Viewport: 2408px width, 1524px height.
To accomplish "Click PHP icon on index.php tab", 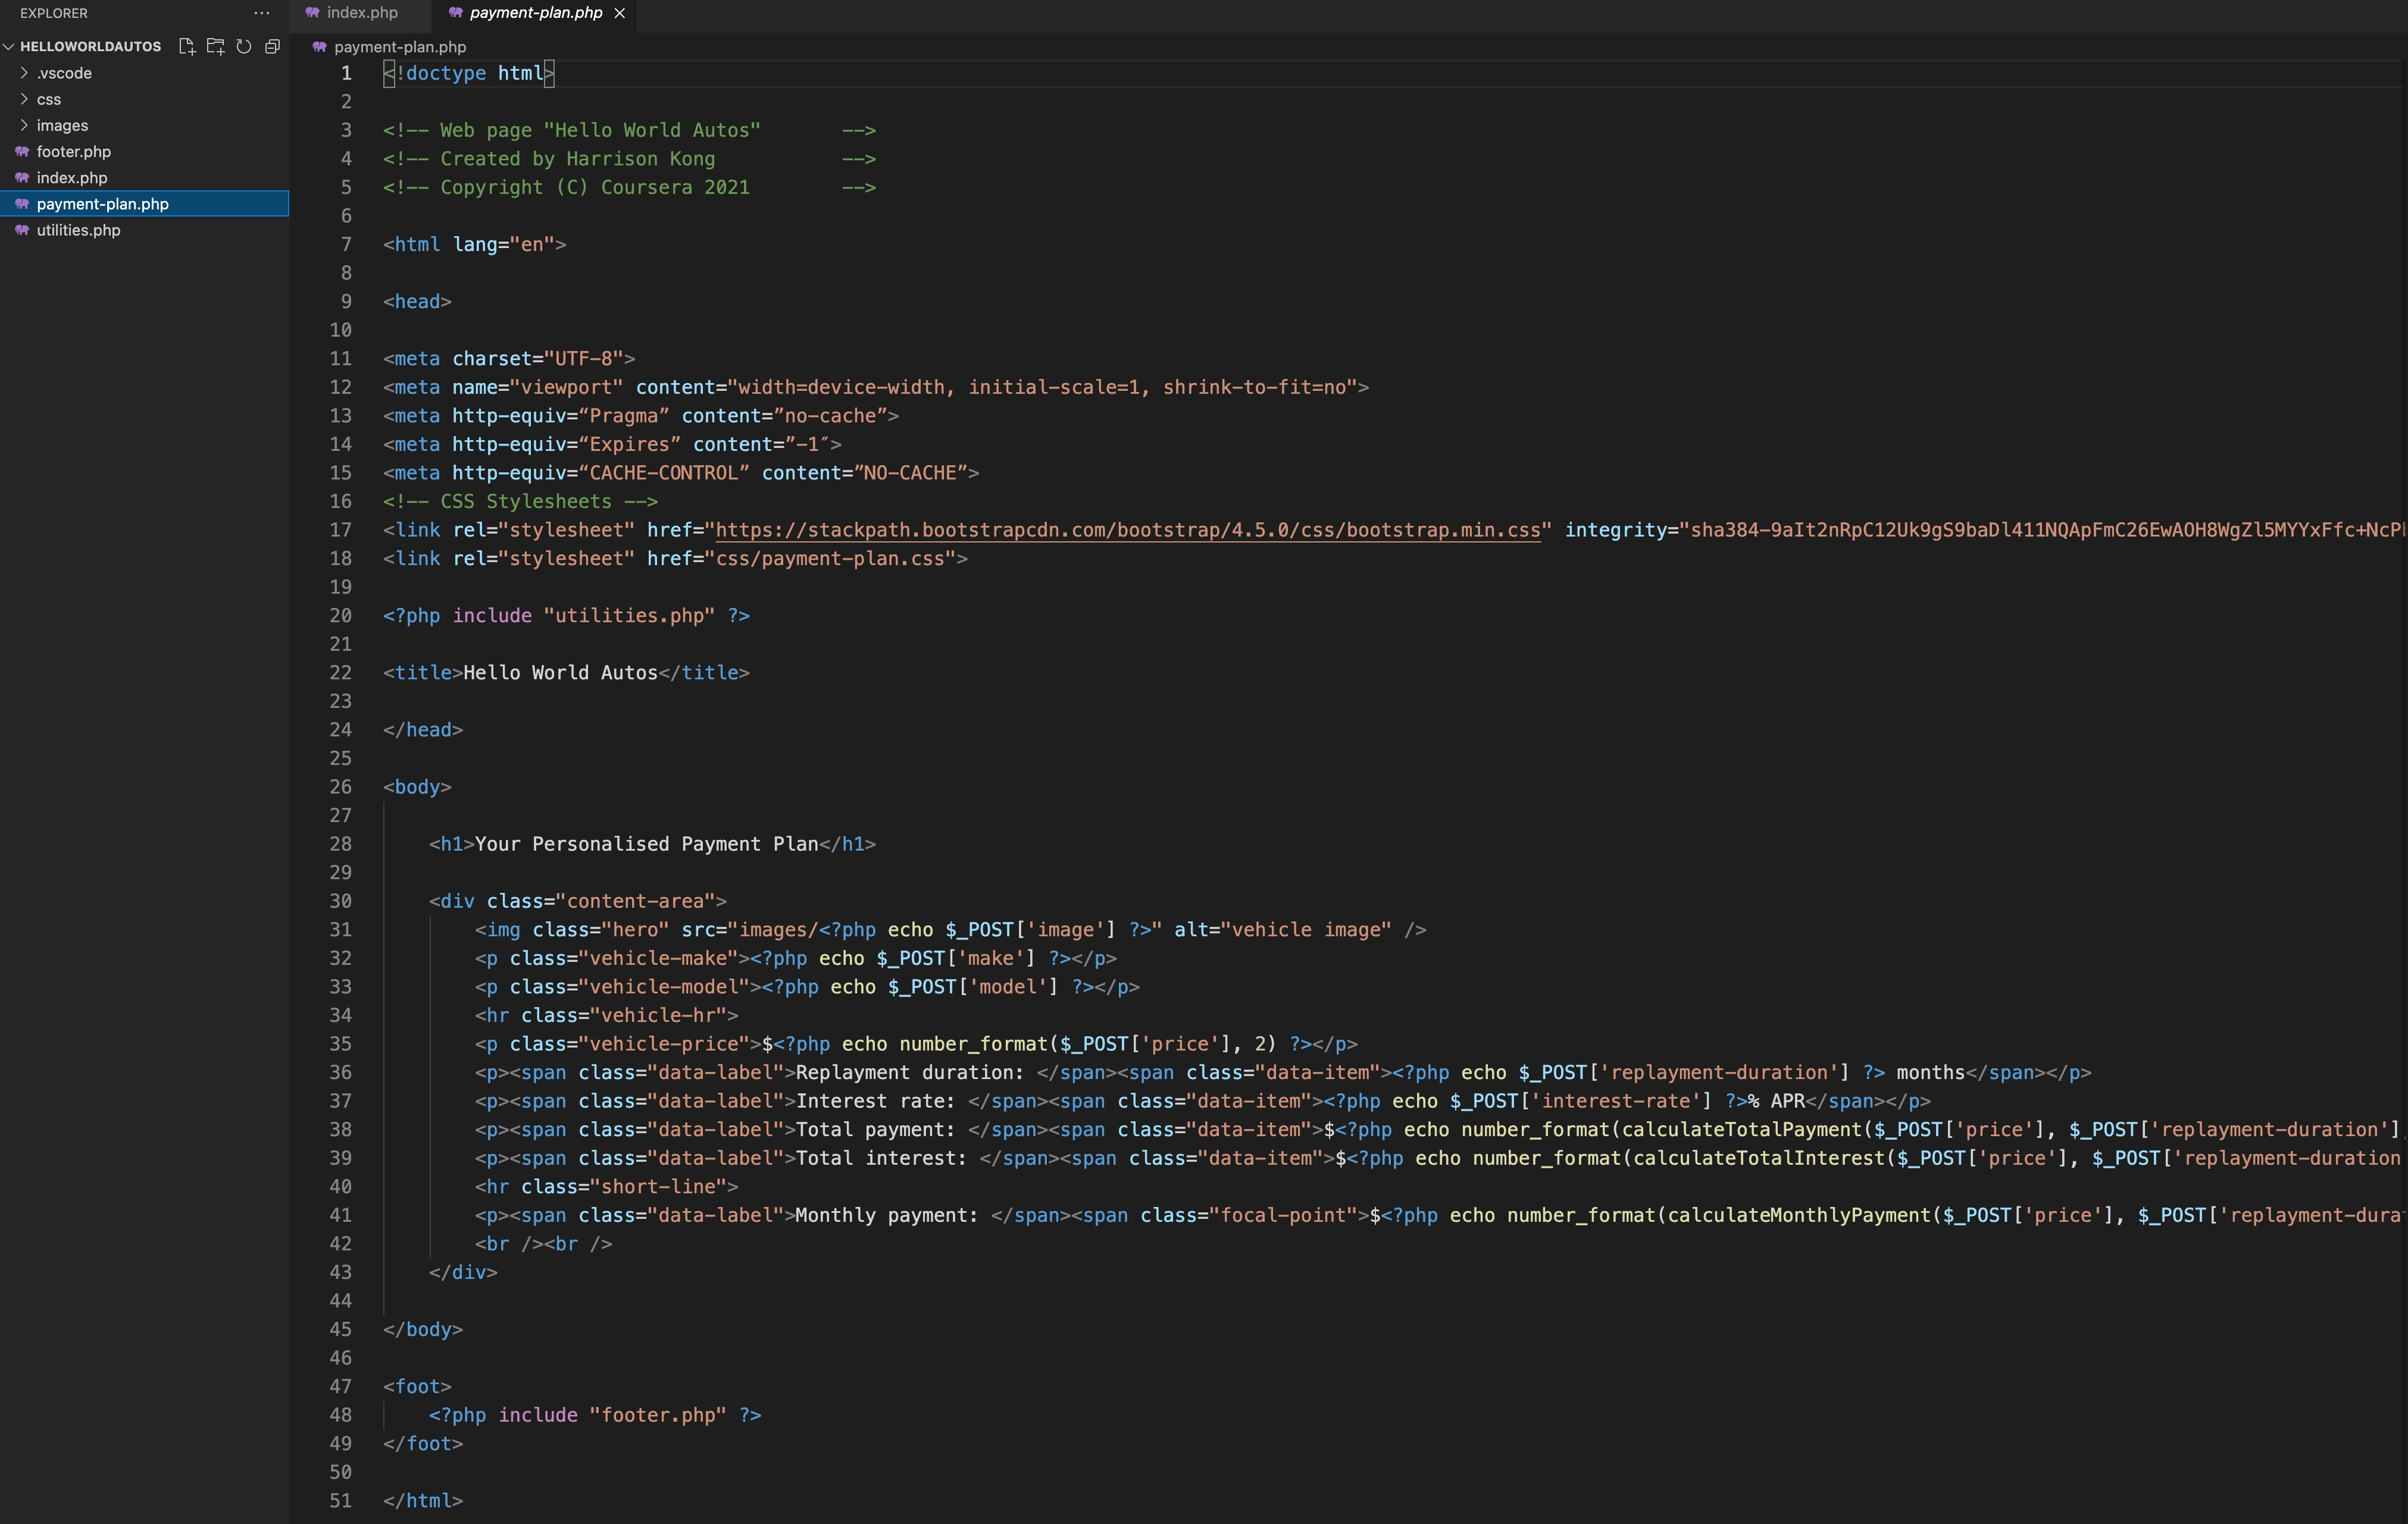I will point(312,13).
